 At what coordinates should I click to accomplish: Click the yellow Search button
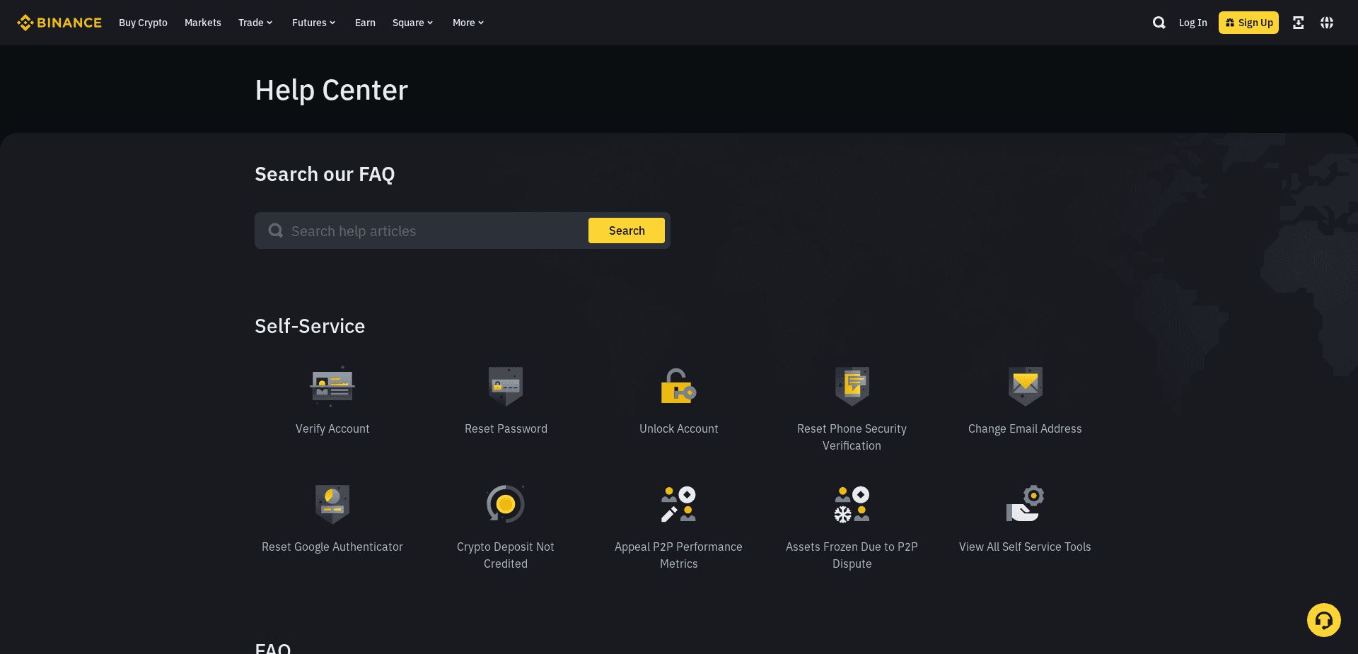tap(626, 230)
